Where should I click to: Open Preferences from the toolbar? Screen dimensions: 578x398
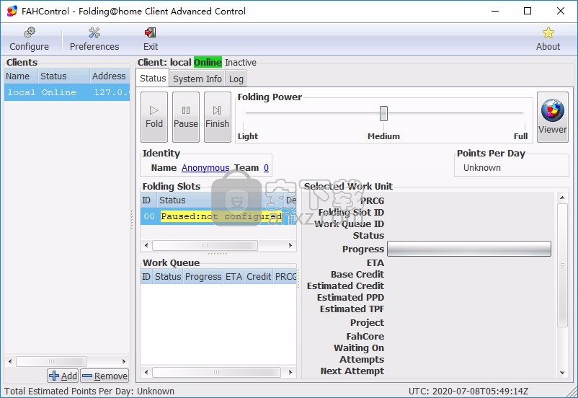click(x=94, y=39)
